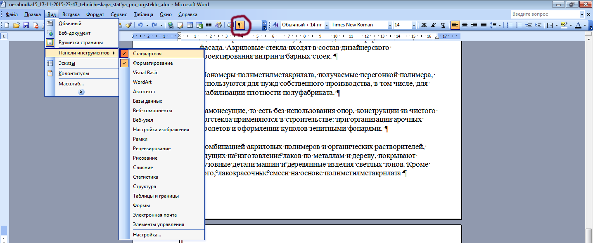Uncheck the Стандартная toolbar option
593x243 pixels.
[x=161, y=54]
